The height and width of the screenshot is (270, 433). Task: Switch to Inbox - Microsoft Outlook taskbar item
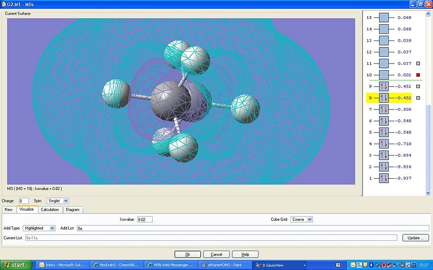(63, 265)
